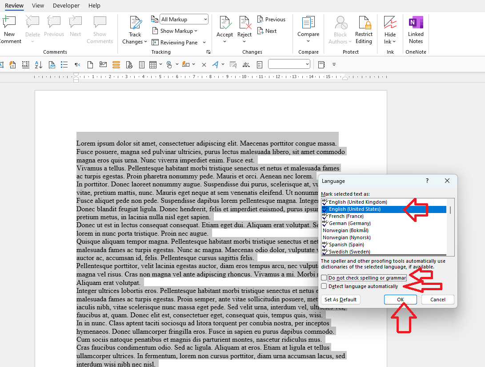Click the selection border toolbar icon
The image size is (485, 367).
coord(26,64)
